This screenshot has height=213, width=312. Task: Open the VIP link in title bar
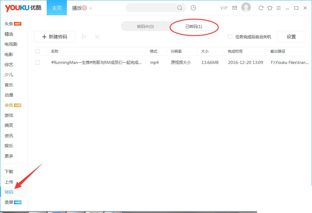(x=224, y=8)
